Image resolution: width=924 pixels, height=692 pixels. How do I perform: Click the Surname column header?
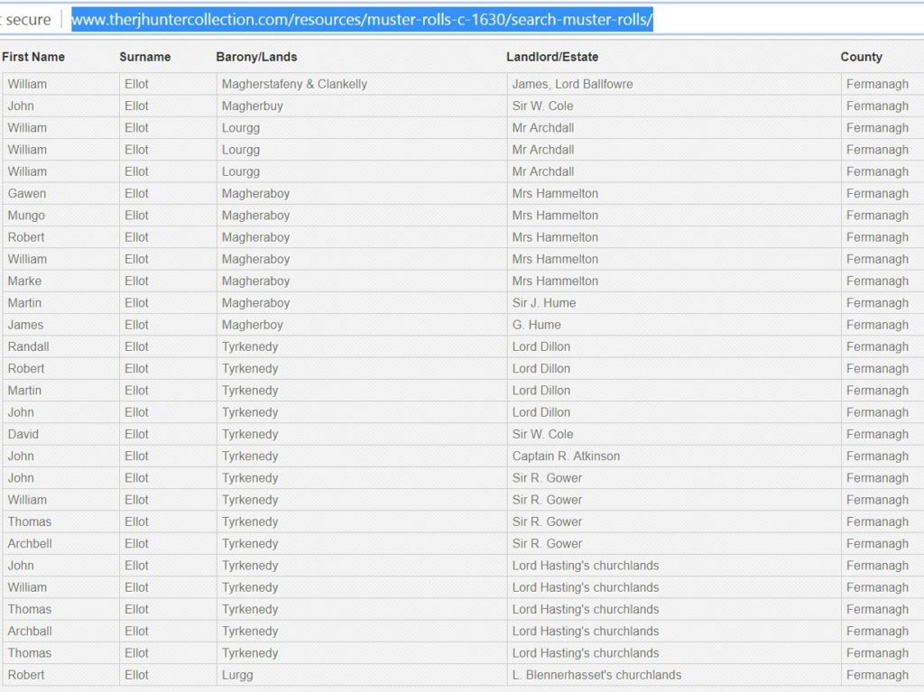click(x=145, y=57)
